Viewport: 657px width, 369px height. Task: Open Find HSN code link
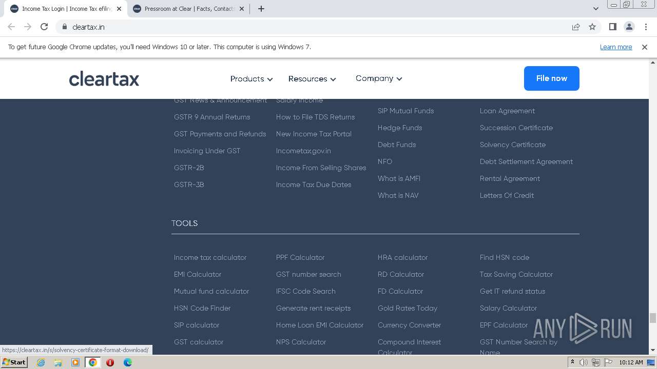(x=505, y=257)
